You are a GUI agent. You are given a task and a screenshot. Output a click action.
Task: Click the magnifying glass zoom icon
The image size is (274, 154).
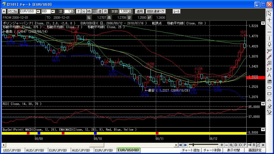pyautogui.click(x=231, y=145)
